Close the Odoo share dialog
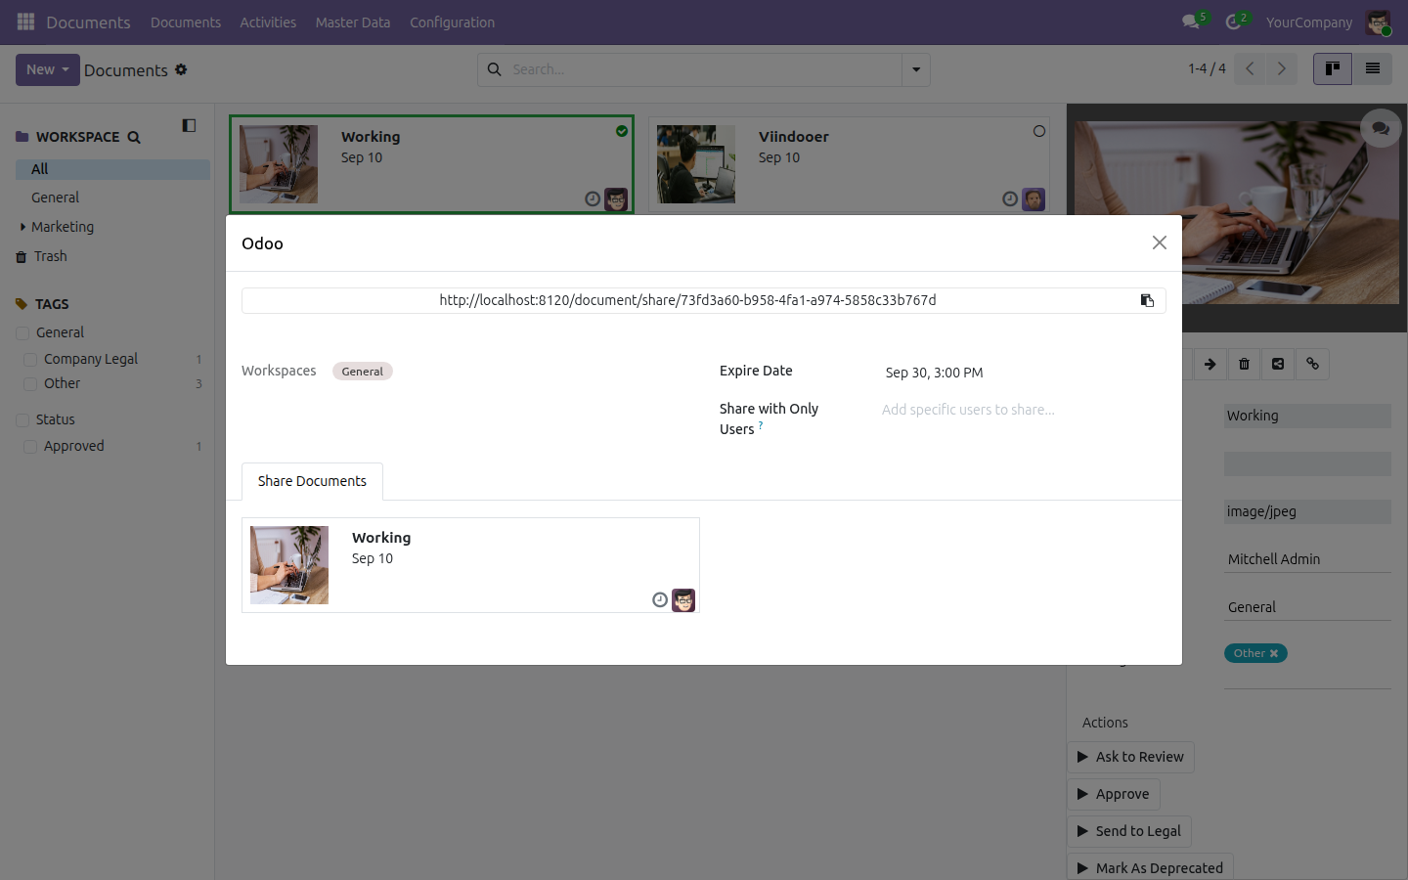This screenshot has width=1408, height=880. (1160, 242)
